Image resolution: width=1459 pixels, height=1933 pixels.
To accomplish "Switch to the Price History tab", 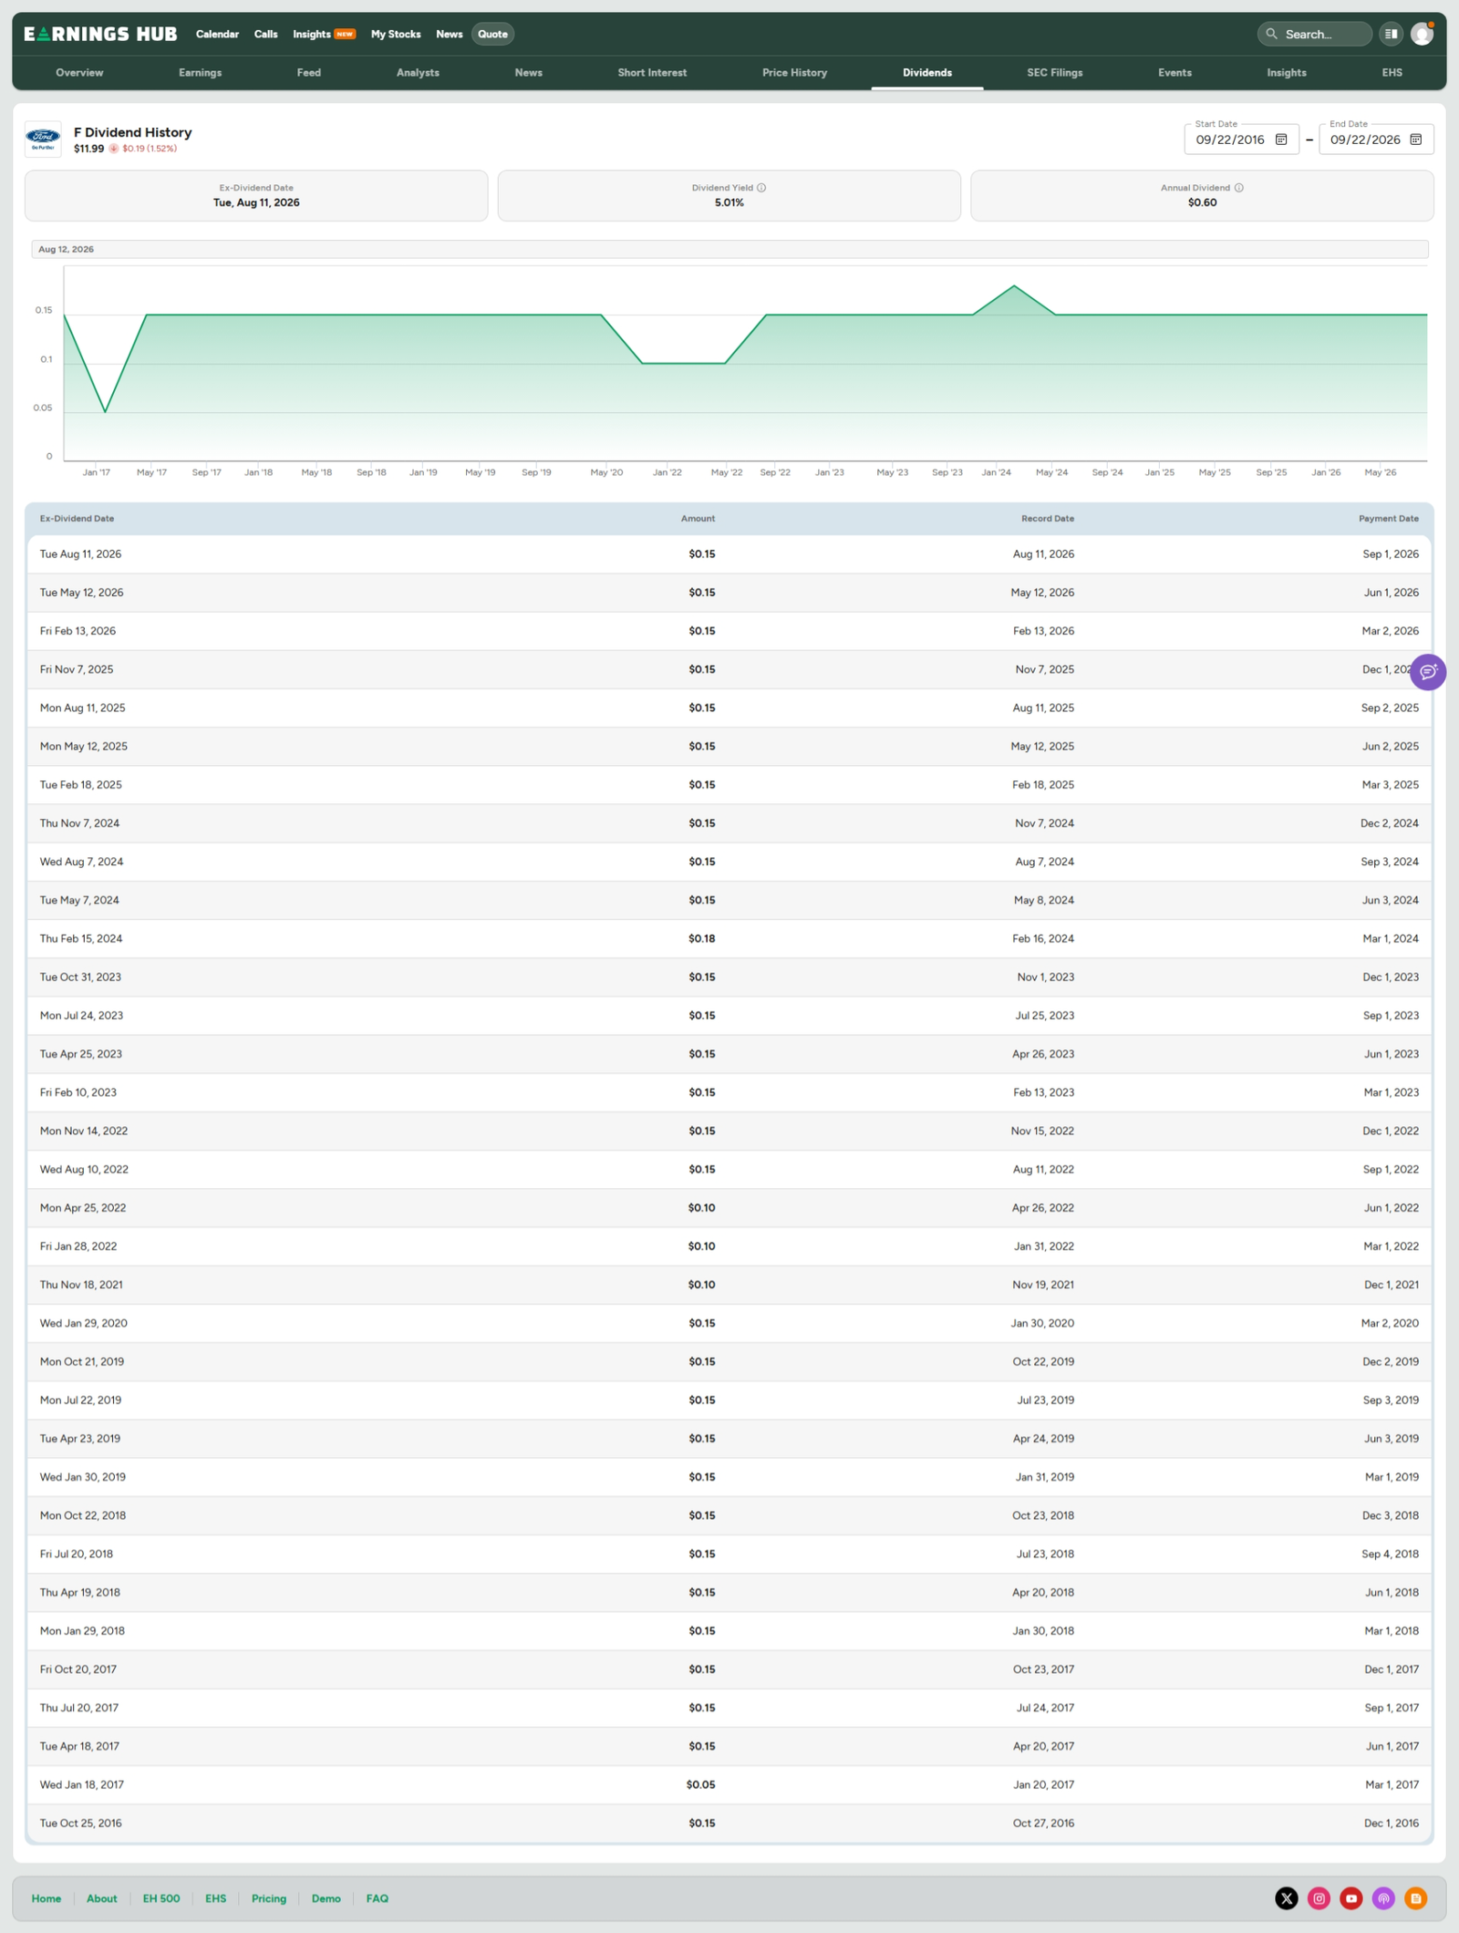I will click(x=794, y=73).
